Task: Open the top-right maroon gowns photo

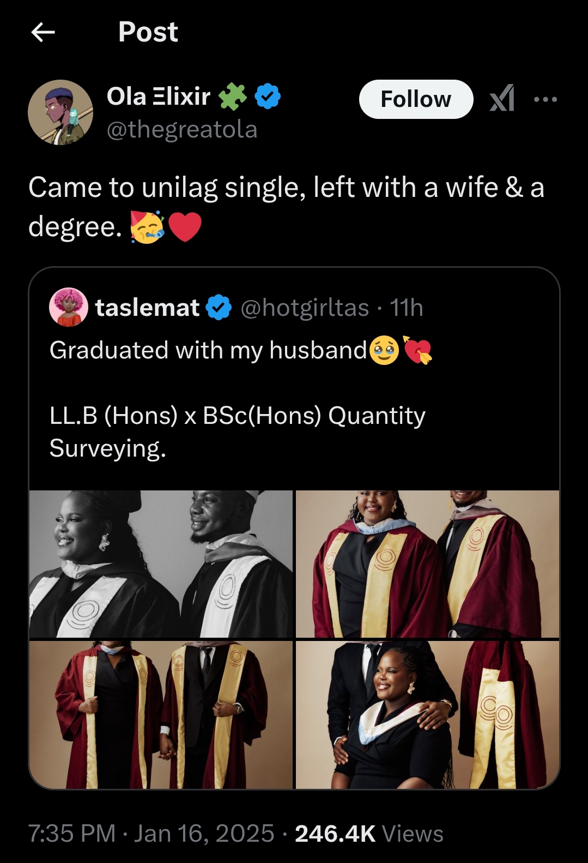Action: pos(427,564)
